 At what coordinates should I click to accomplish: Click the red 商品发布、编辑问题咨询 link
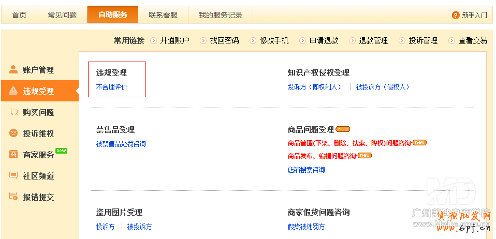pyautogui.click(x=322, y=156)
